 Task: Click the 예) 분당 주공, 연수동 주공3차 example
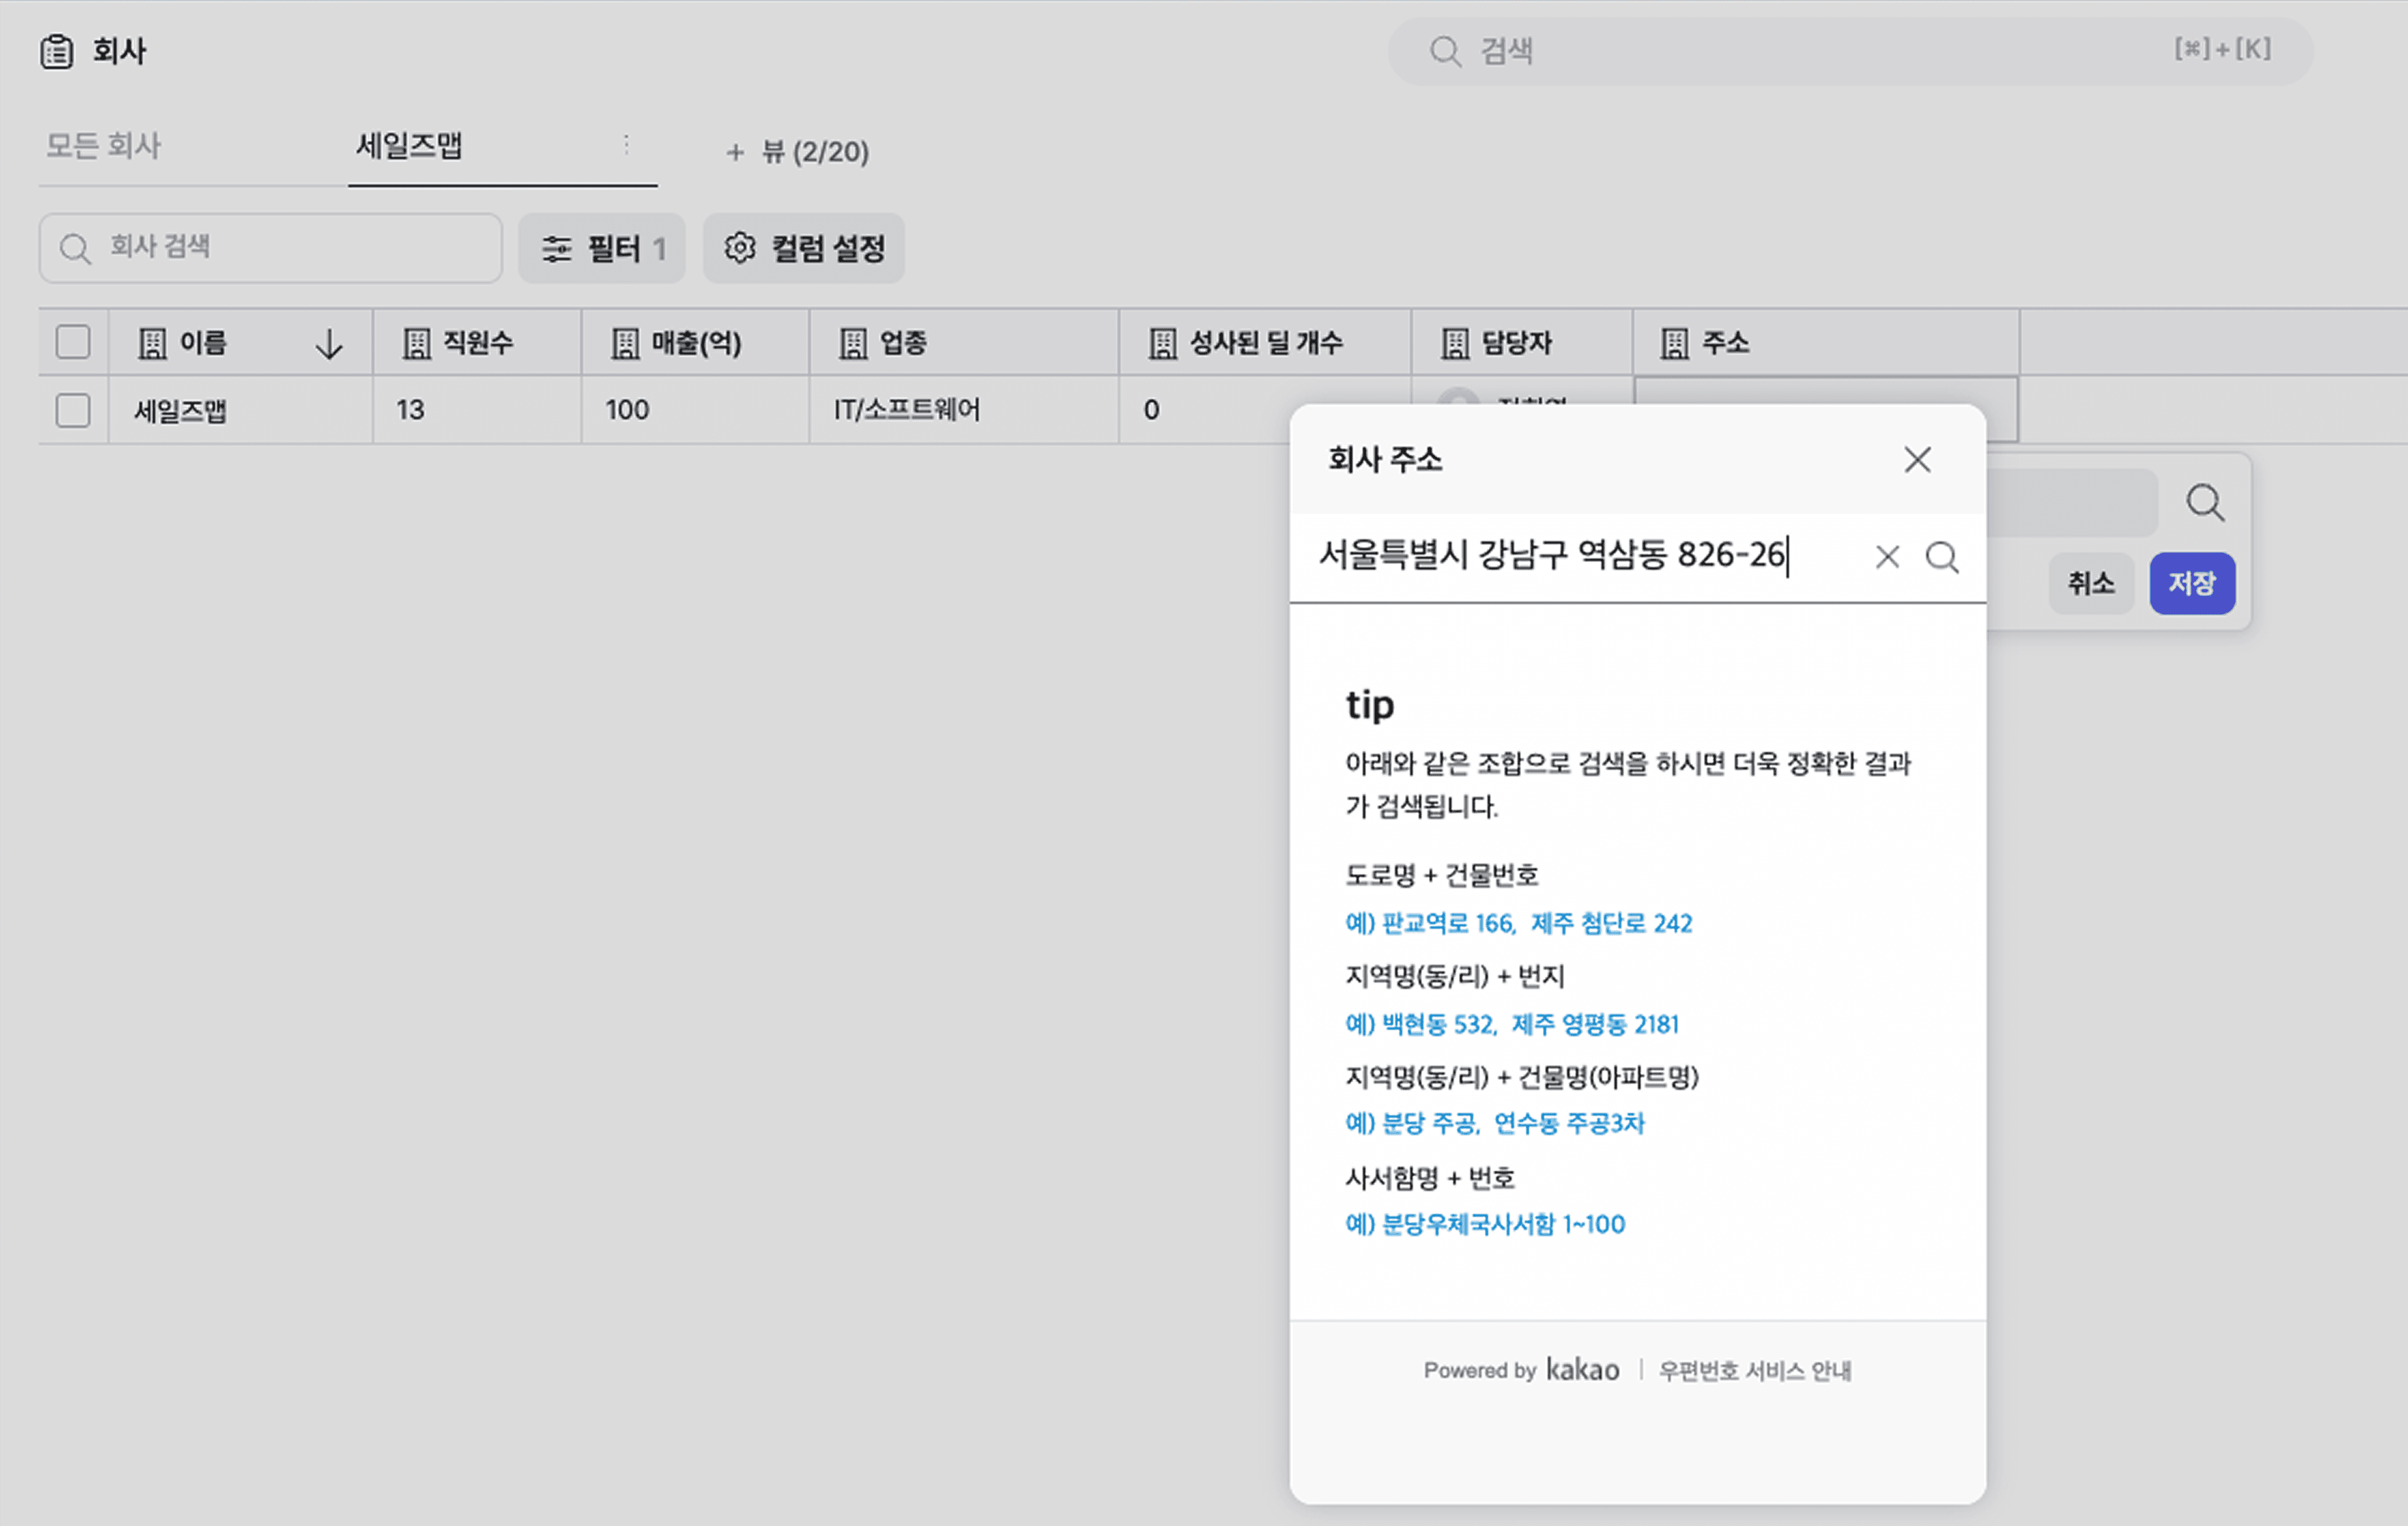pyautogui.click(x=1494, y=1123)
